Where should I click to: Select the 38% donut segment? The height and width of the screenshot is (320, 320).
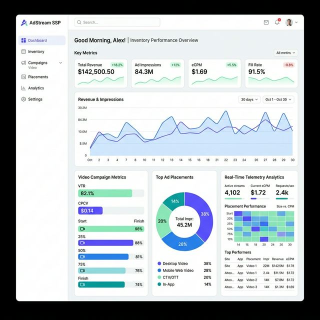coord(204,214)
